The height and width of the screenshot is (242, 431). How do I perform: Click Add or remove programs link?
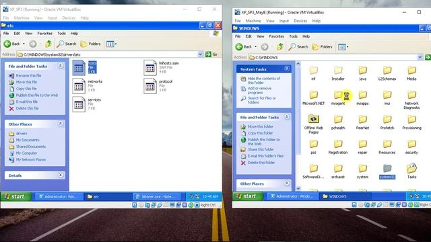[259, 91]
